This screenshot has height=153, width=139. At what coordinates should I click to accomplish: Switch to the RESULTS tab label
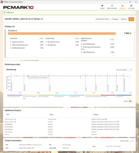pyautogui.click(x=123, y=8)
